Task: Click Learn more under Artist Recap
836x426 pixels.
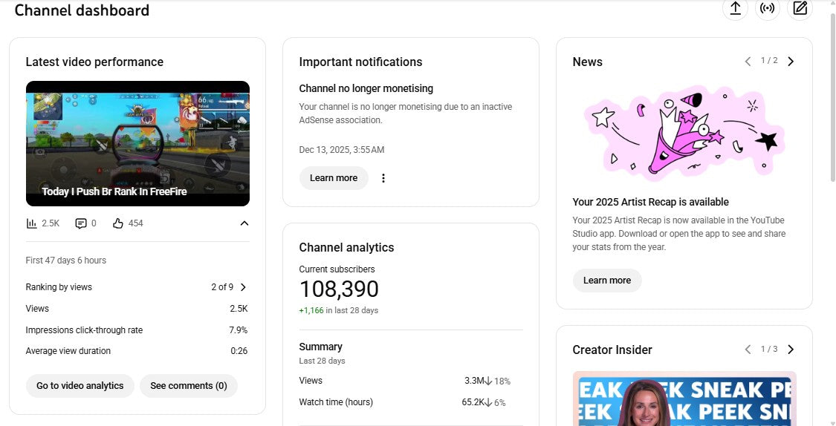Action: 607,281
